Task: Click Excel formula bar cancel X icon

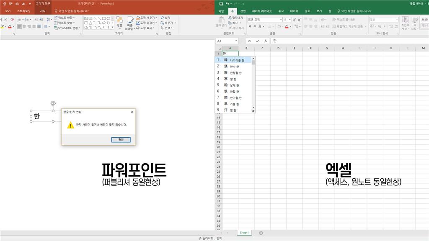Action: pyautogui.click(x=249, y=41)
